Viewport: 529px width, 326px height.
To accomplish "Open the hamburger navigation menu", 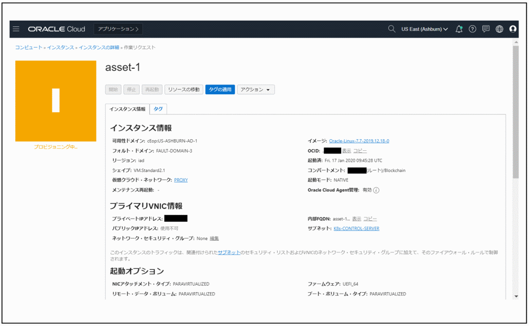I will click(x=16, y=29).
